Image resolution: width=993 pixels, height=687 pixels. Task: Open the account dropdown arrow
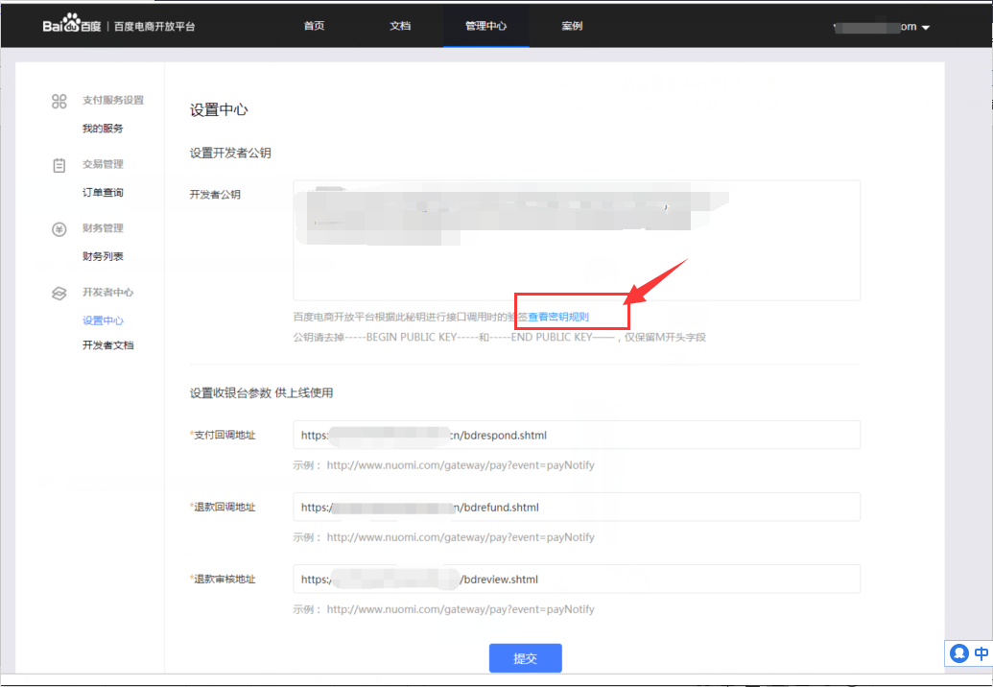(926, 28)
